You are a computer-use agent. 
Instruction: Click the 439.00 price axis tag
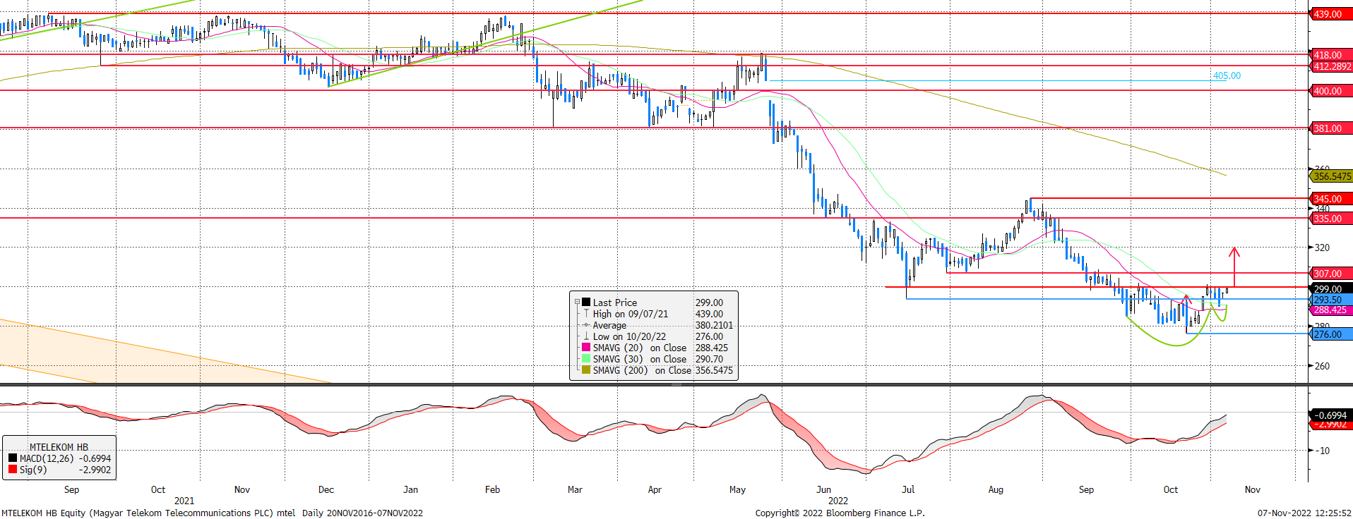tap(1331, 14)
